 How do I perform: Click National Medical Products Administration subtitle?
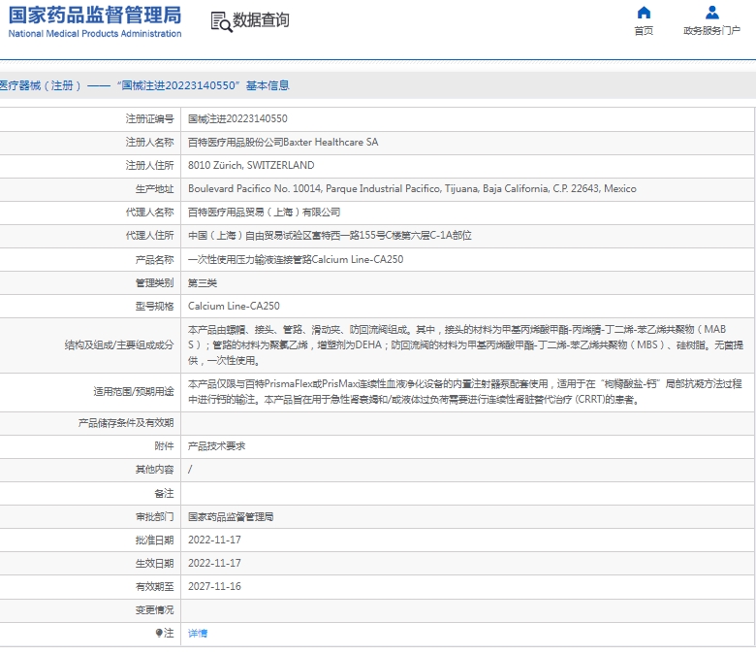pyautogui.click(x=95, y=34)
